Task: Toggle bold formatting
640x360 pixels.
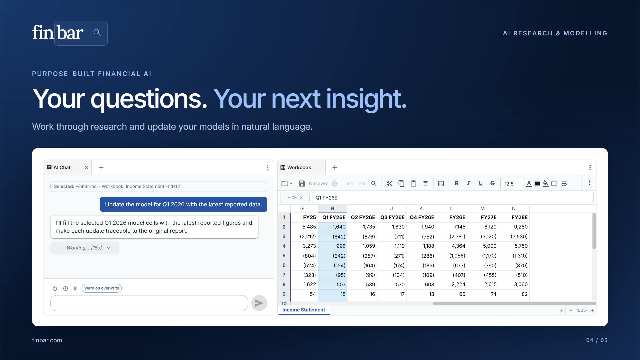Action: 457,183
